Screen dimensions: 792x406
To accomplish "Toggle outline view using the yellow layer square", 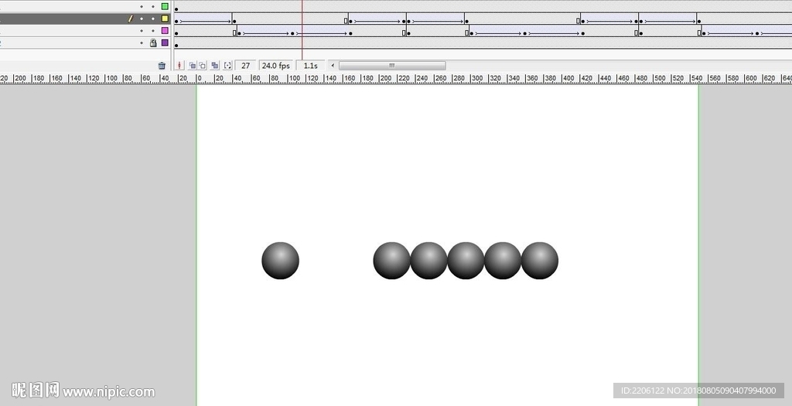I will 165,19.
